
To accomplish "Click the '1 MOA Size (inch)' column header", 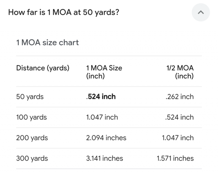I will pyautogui.click(x=104, y=72).
